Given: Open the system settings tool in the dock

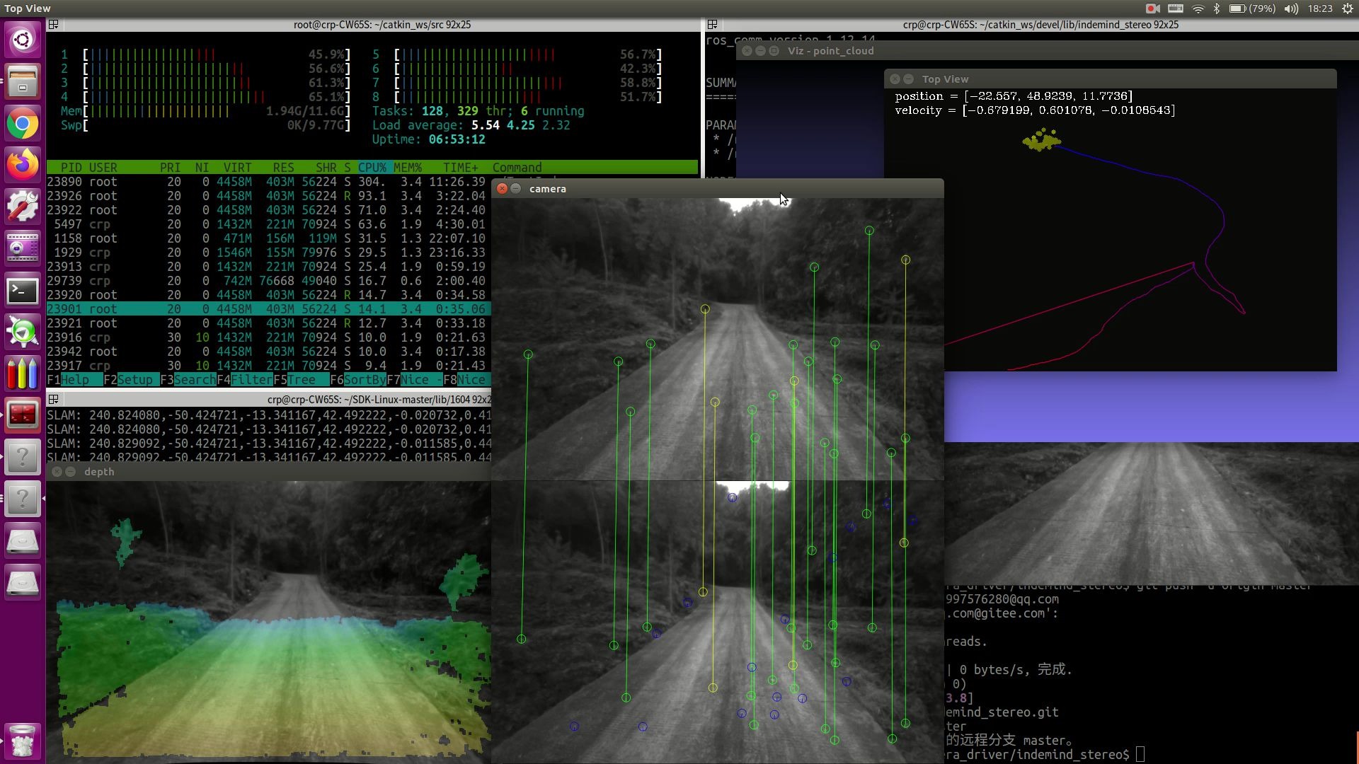Looking at the screenshot, I should click(x=23, y=207).
